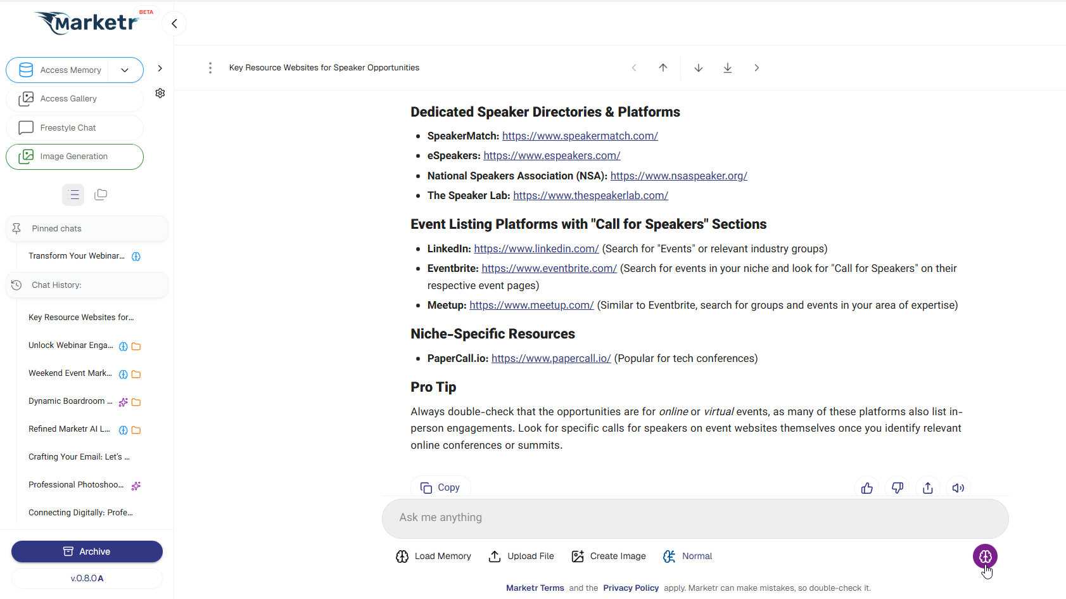Open the nsaspeaker.org link
Screen dimensions: 1066x599
click(x=679, y=176)
